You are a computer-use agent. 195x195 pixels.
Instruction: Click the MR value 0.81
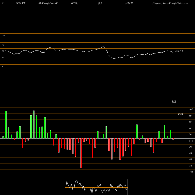click(181, 114)
